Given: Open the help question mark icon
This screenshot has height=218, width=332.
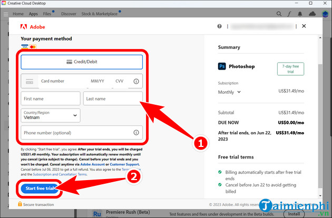Looking at the screenshot, I should [x=219, y=26].
